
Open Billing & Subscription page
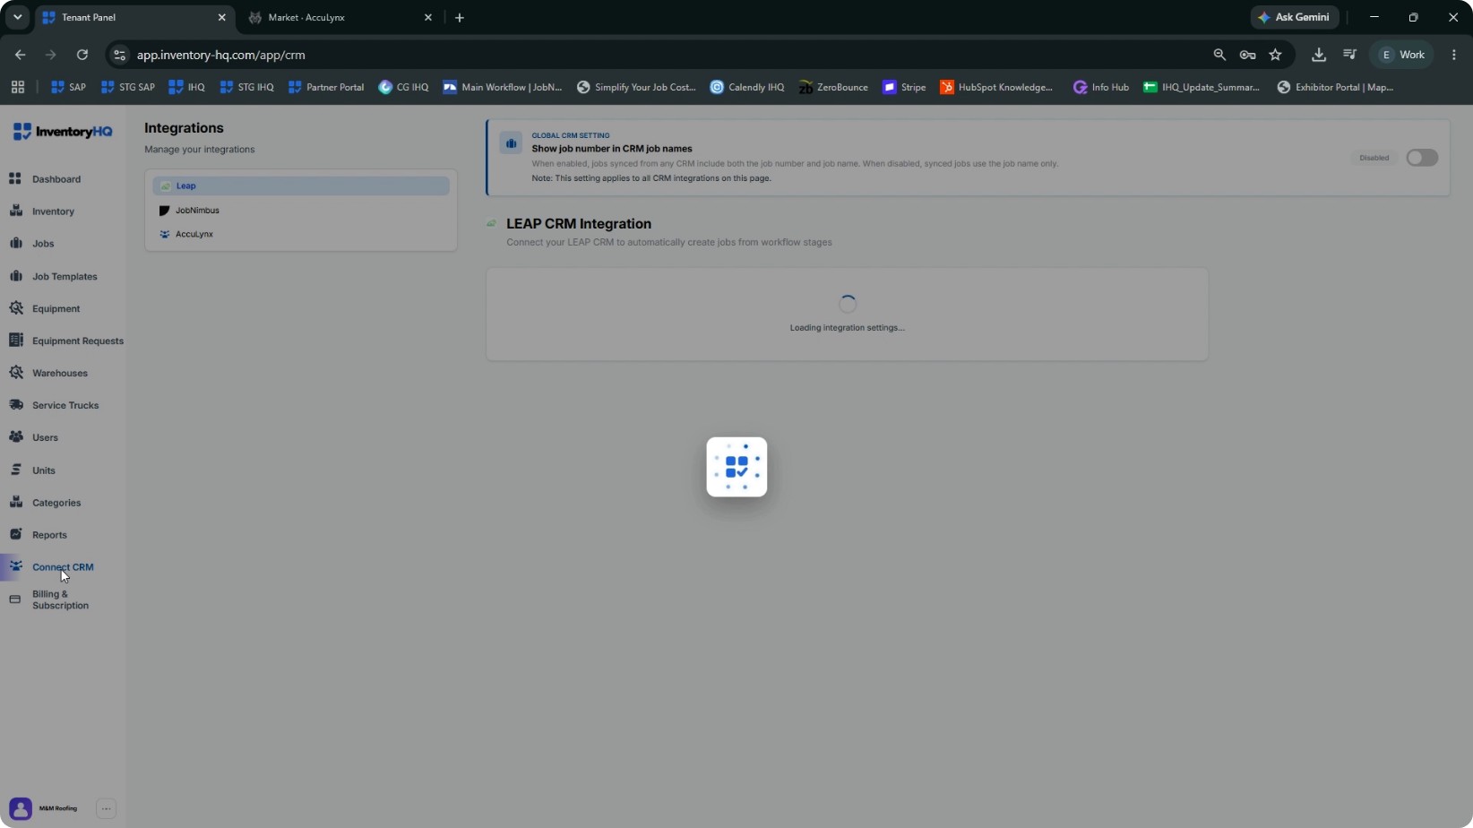click(x=60, y=600)
